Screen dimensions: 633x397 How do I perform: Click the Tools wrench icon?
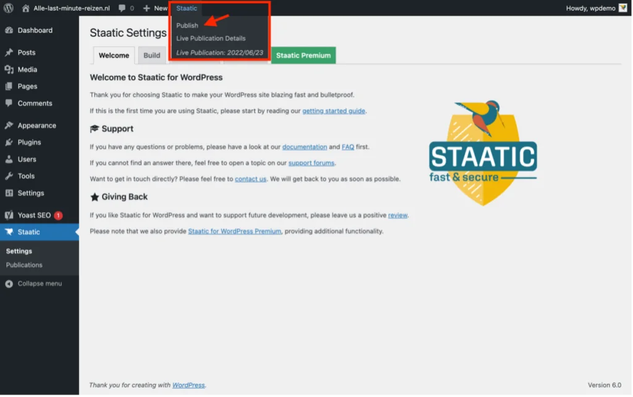[9, 176]
